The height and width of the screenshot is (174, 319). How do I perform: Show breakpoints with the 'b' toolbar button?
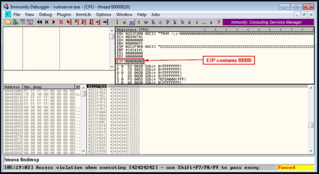point(182,22)
